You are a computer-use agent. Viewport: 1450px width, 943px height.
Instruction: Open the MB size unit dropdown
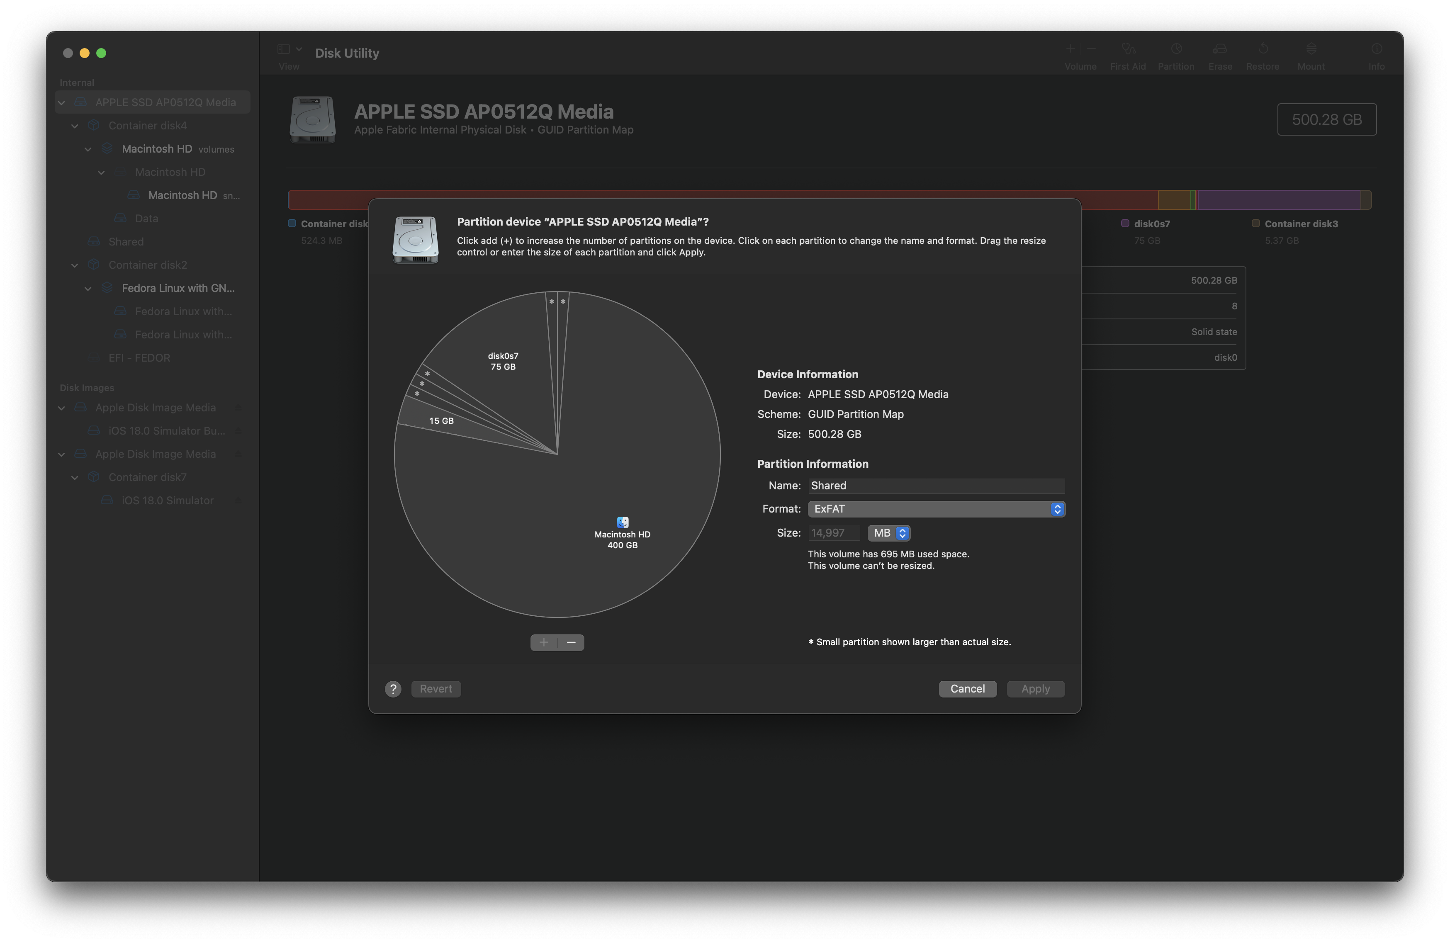(889, 533)
